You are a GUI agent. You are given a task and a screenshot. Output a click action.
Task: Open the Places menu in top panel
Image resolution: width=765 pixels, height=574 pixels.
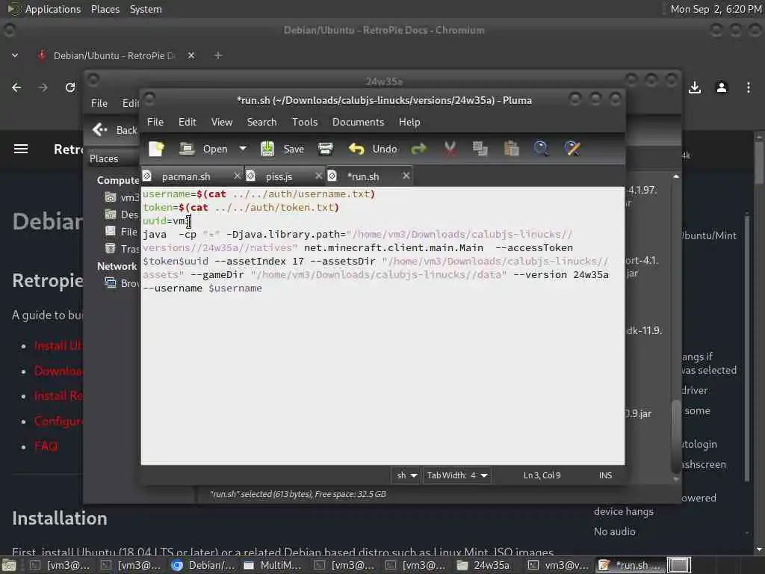tap(105, 9)
